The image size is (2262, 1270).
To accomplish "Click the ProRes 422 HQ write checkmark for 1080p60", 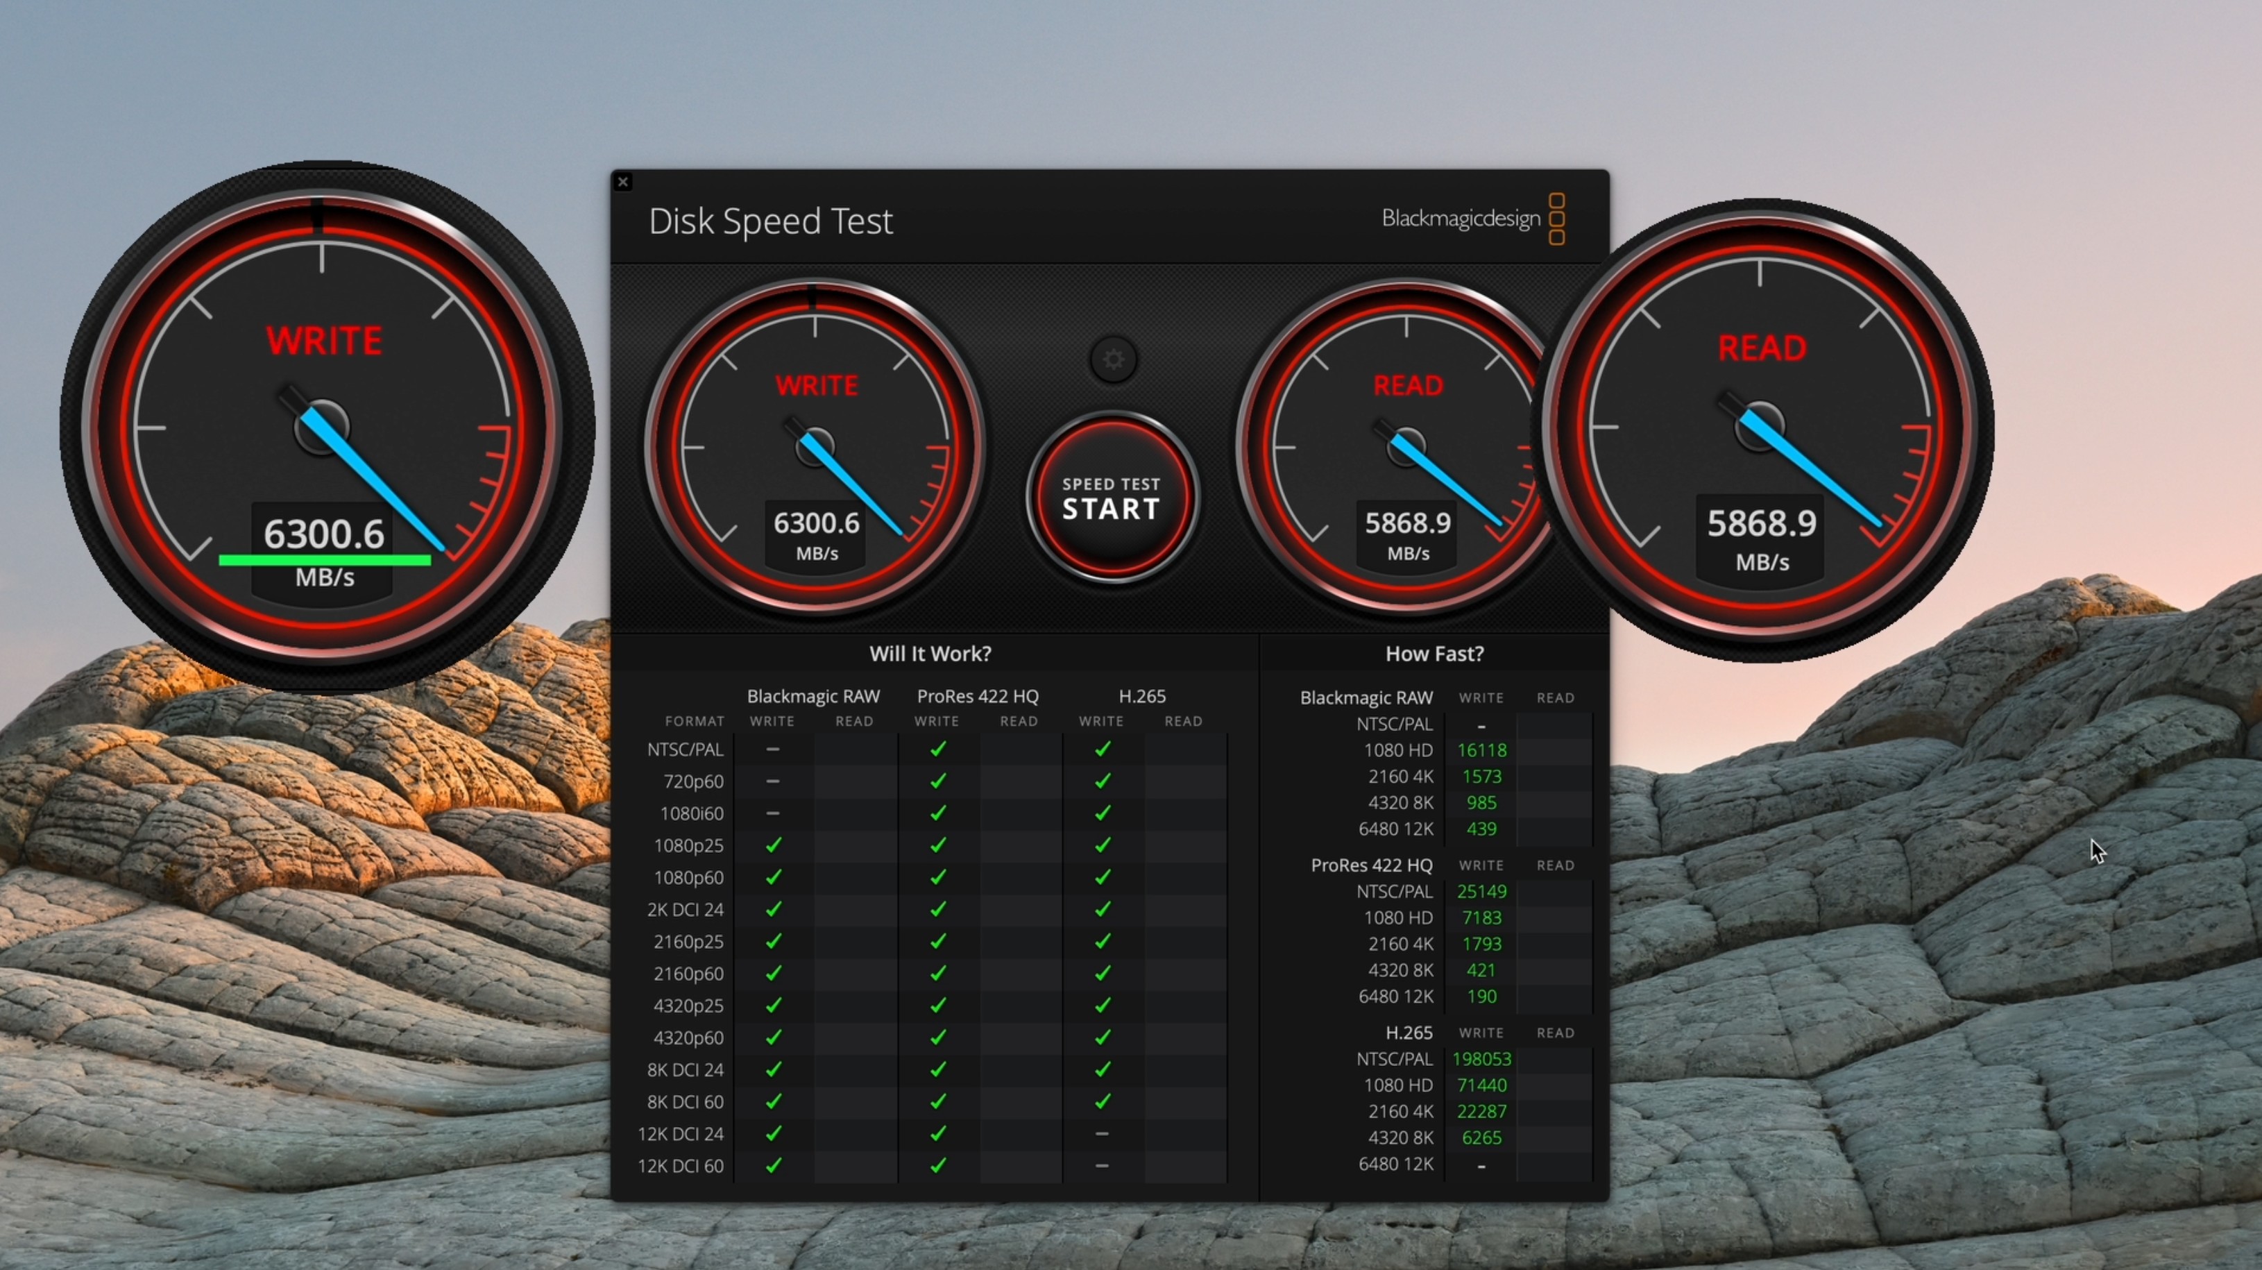I will point(938,877).
